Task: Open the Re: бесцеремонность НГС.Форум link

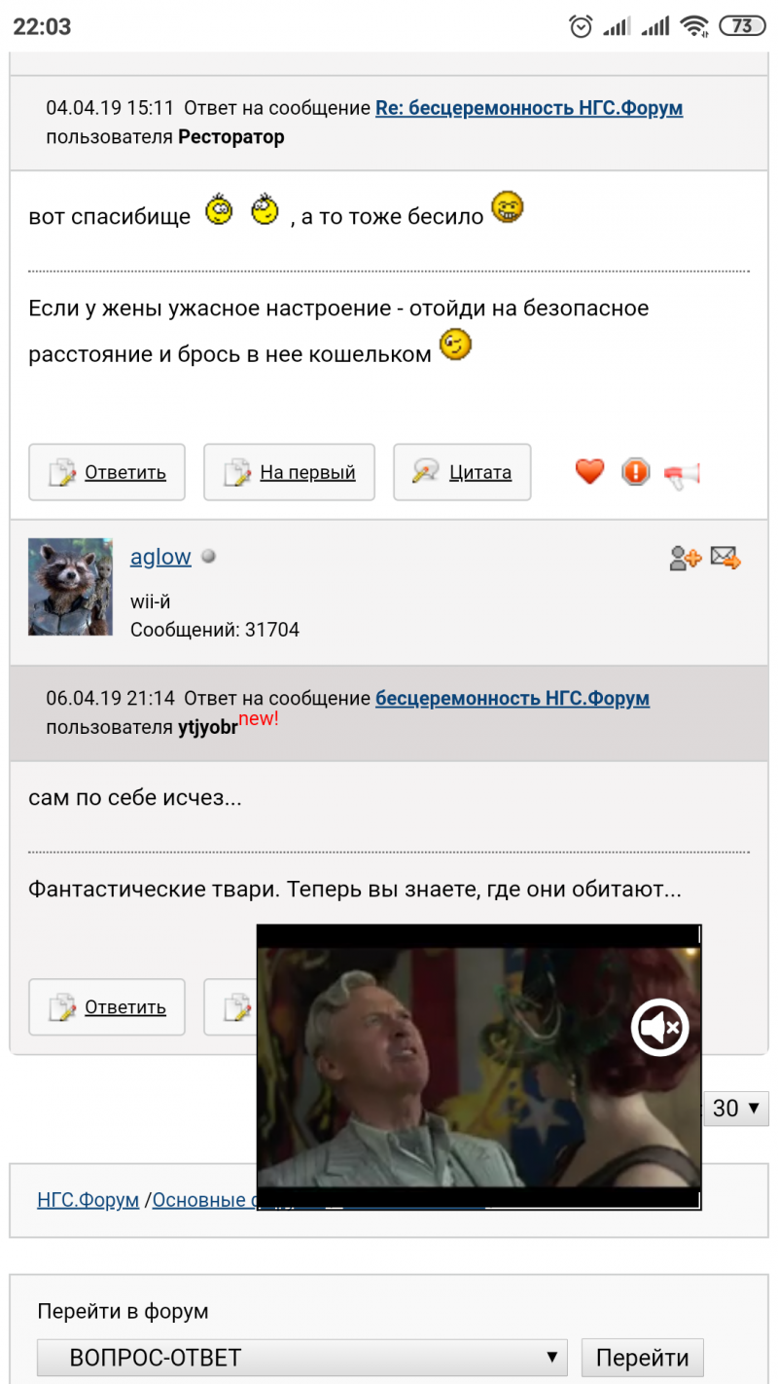Action: coord(529,108)
